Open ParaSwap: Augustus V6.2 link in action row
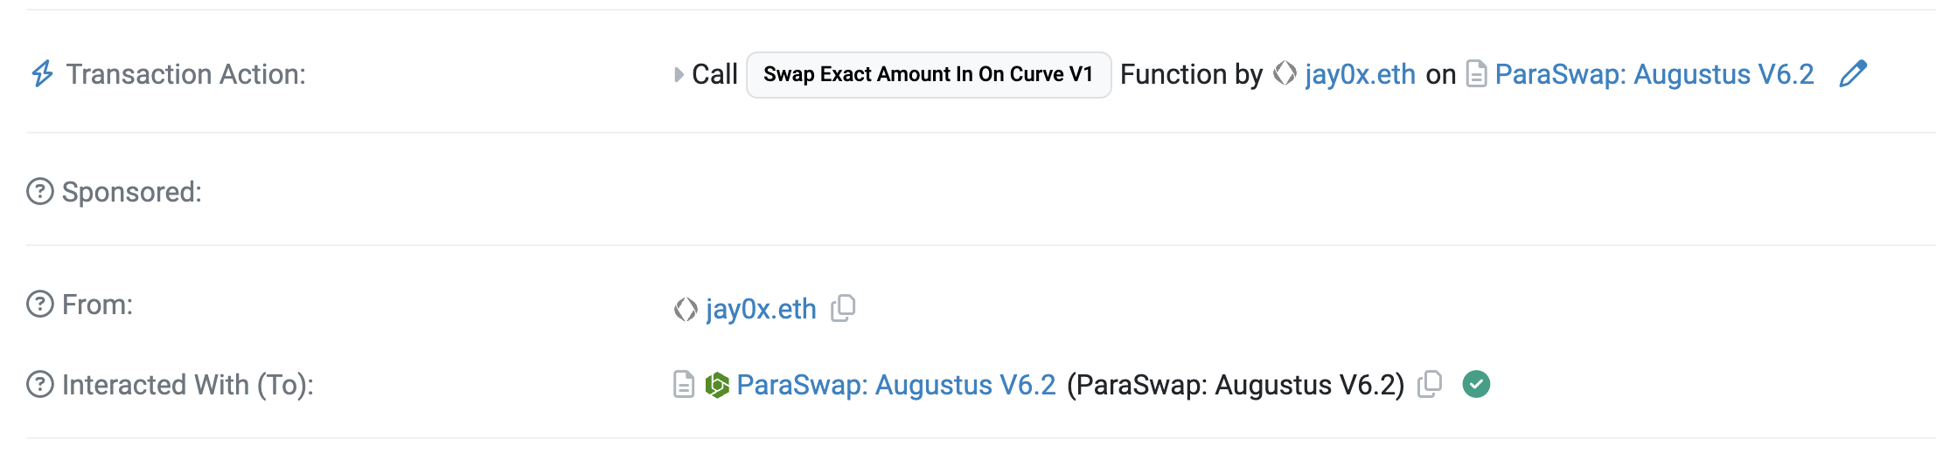The width and height of the screenshot is (1936, 459). point(1654,75)
